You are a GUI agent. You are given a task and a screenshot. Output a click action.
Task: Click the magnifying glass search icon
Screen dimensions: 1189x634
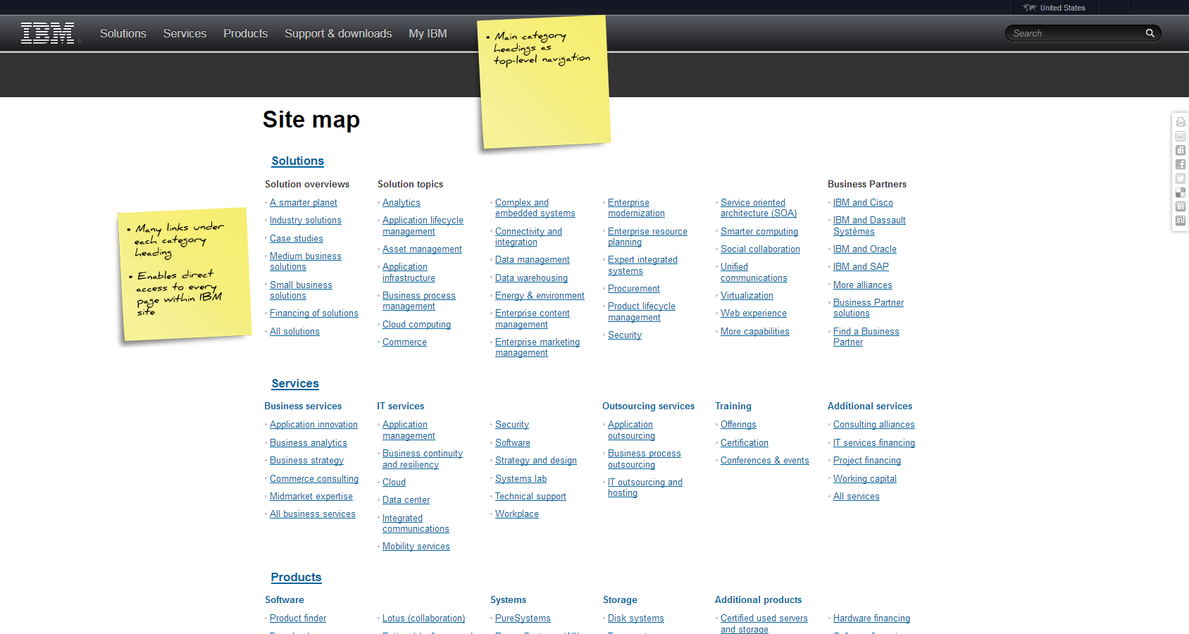(x=1150, y=33)
